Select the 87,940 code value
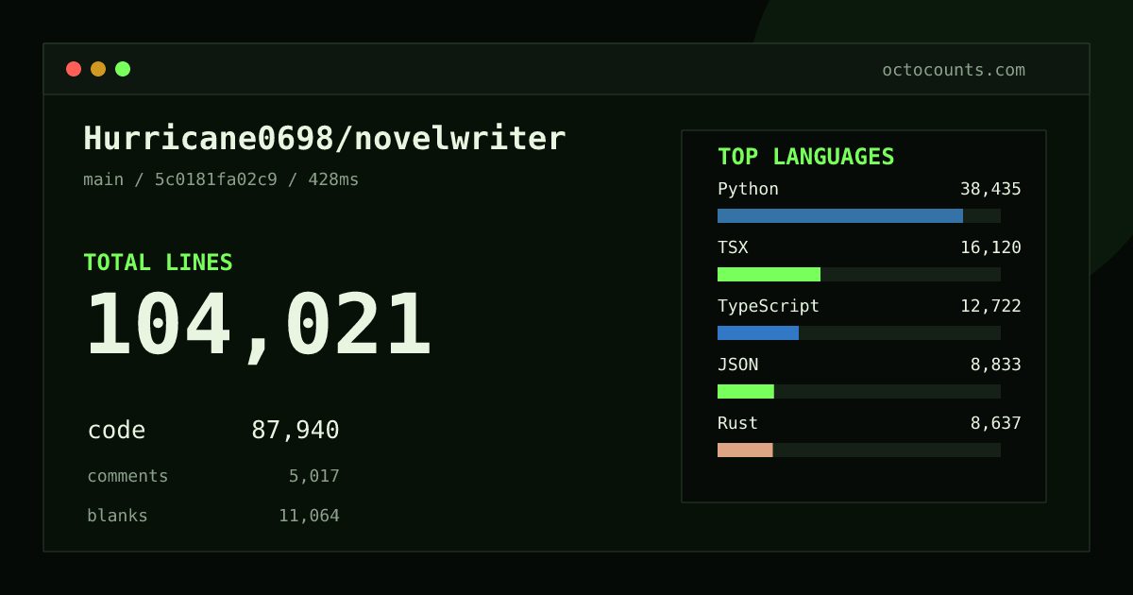The height and width of the screenshot is (595, 1133). (296, 431)
